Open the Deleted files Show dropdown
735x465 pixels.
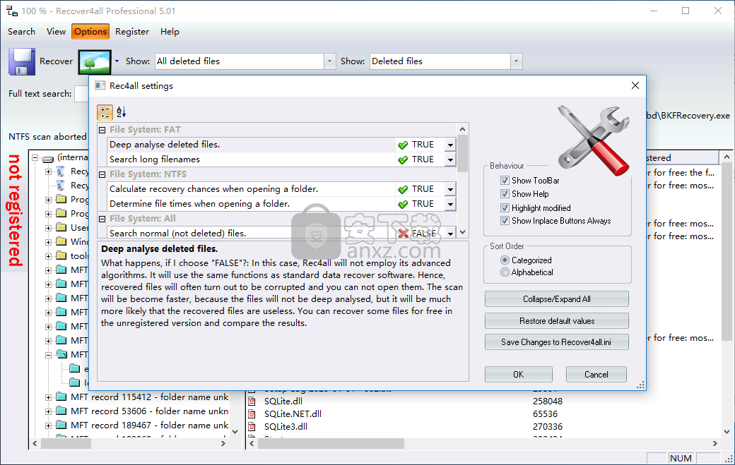(x=517, y=61)
